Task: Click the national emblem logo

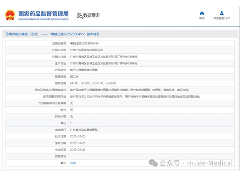Action: coord(10,15)
